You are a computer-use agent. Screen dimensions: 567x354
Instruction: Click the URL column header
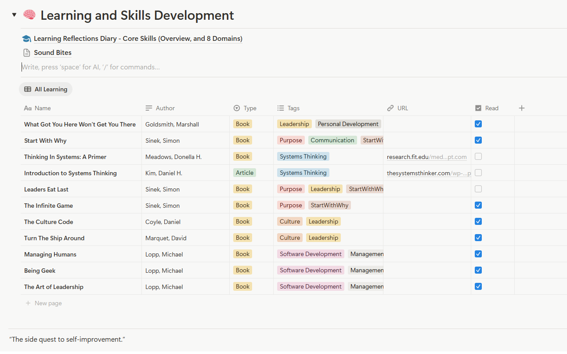pyautogui.click(x=402, y=108)
